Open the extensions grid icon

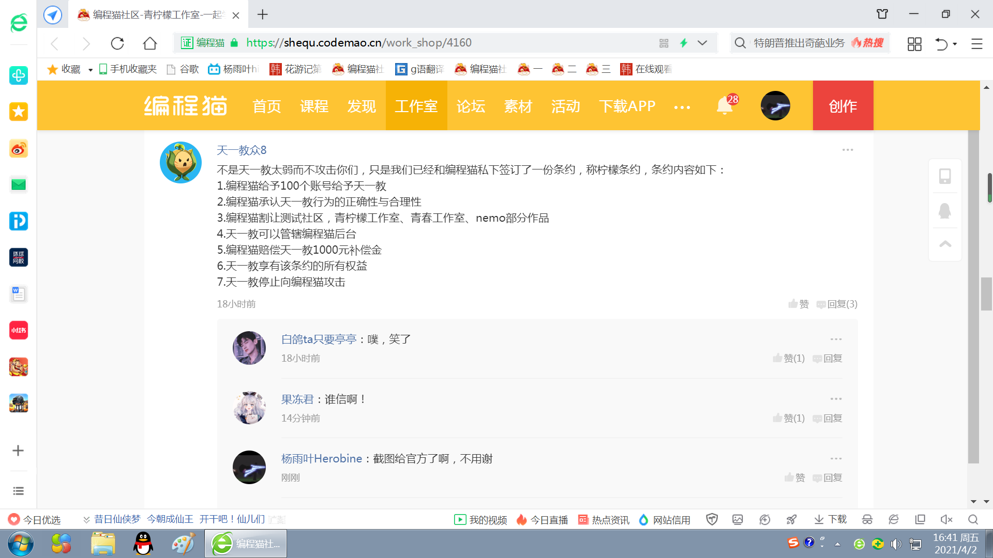(x=914, y=43)
